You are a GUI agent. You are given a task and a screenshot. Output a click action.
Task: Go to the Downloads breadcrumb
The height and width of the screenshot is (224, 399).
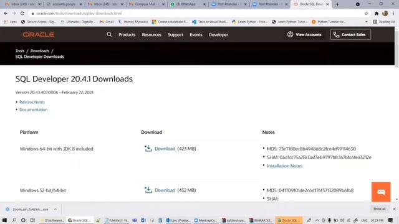[x=40, y=51]
